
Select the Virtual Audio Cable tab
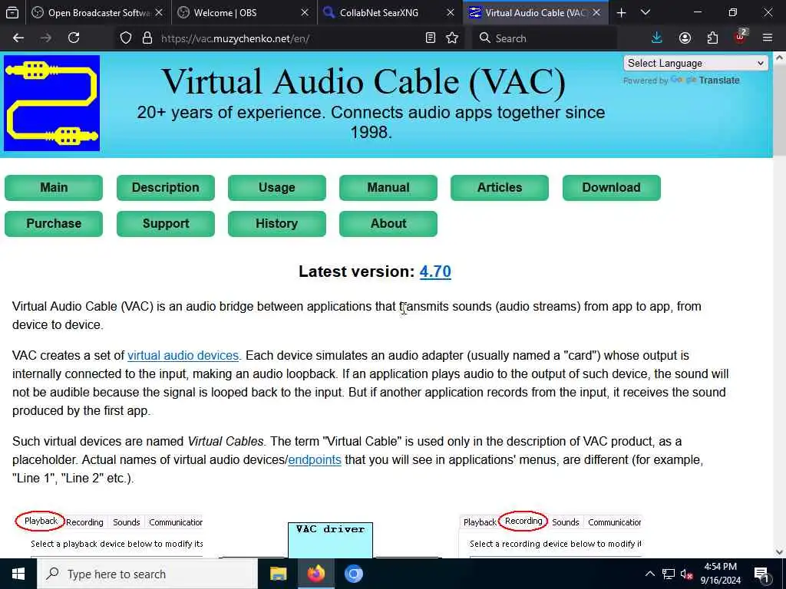coord(536,13)
